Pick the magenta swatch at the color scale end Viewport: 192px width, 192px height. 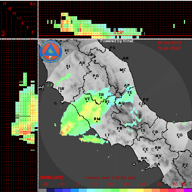pyautogui.click(x=188, y=190)
